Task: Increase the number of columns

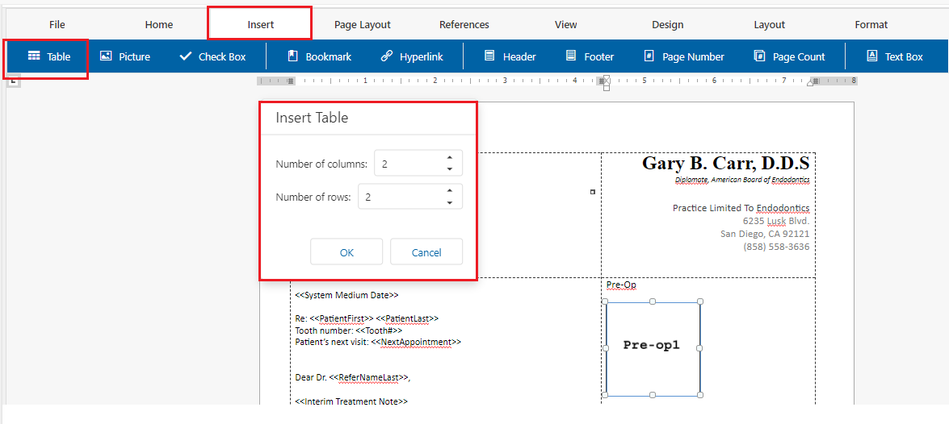Action: (x=450, y=158)
